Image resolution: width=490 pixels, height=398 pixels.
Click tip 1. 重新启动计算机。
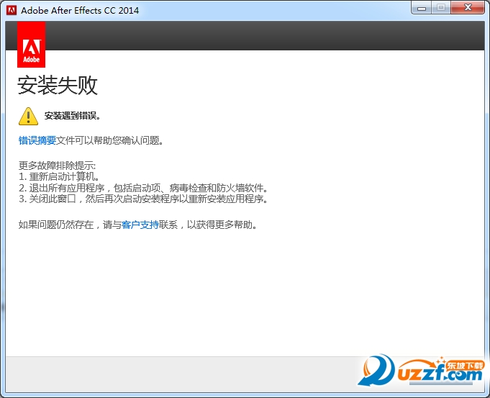(x=59, y=176)
